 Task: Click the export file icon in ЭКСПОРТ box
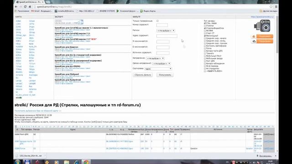click(x=82, y=22)
